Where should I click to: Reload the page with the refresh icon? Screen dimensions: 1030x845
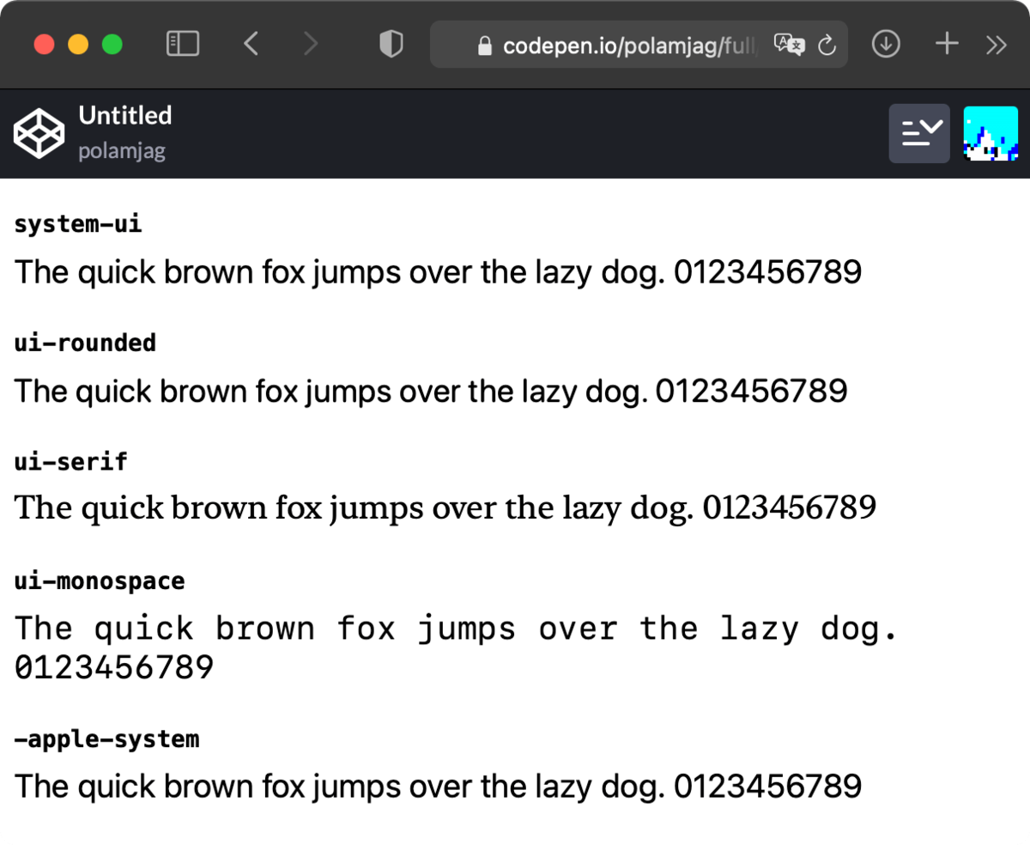(x=827, y=46)
